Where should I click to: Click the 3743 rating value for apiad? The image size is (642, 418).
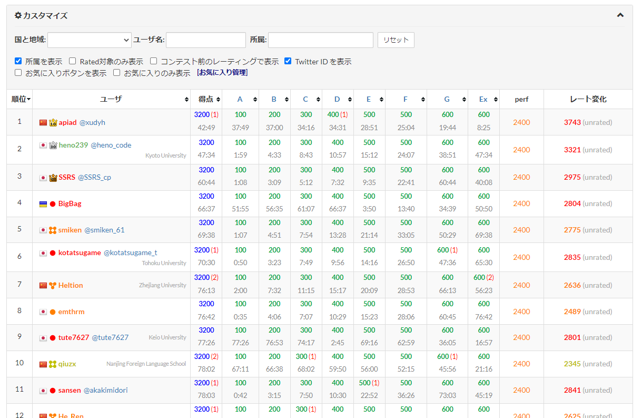[572, 122]
